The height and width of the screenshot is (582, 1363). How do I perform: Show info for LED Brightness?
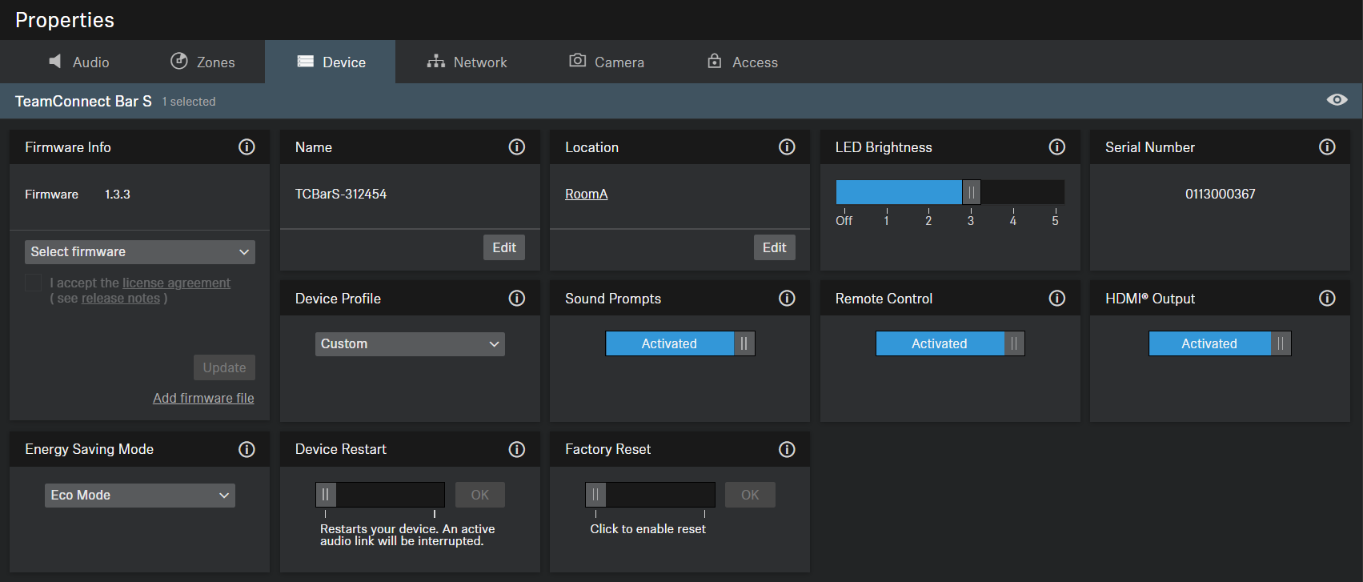(x=1056, y=147)
